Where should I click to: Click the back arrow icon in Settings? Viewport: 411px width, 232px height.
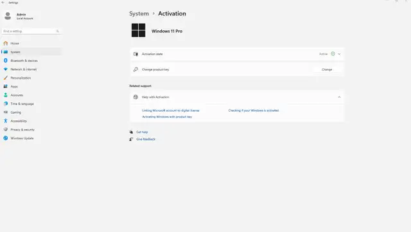3,3
